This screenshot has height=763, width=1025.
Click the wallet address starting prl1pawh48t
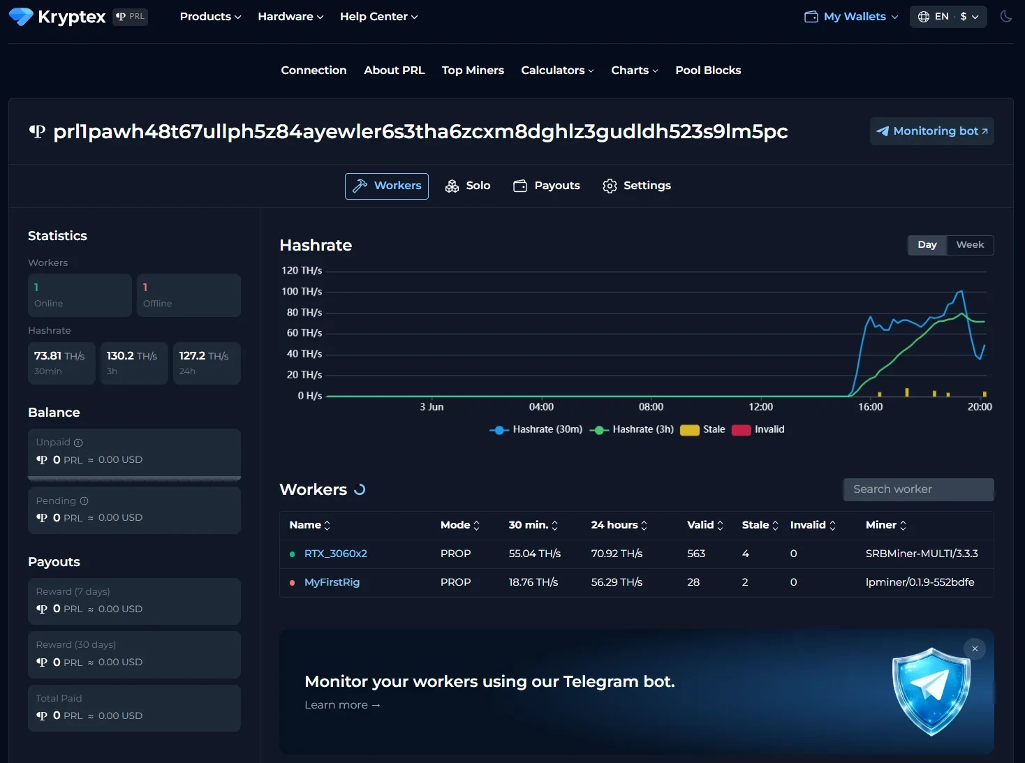[420, 131]
